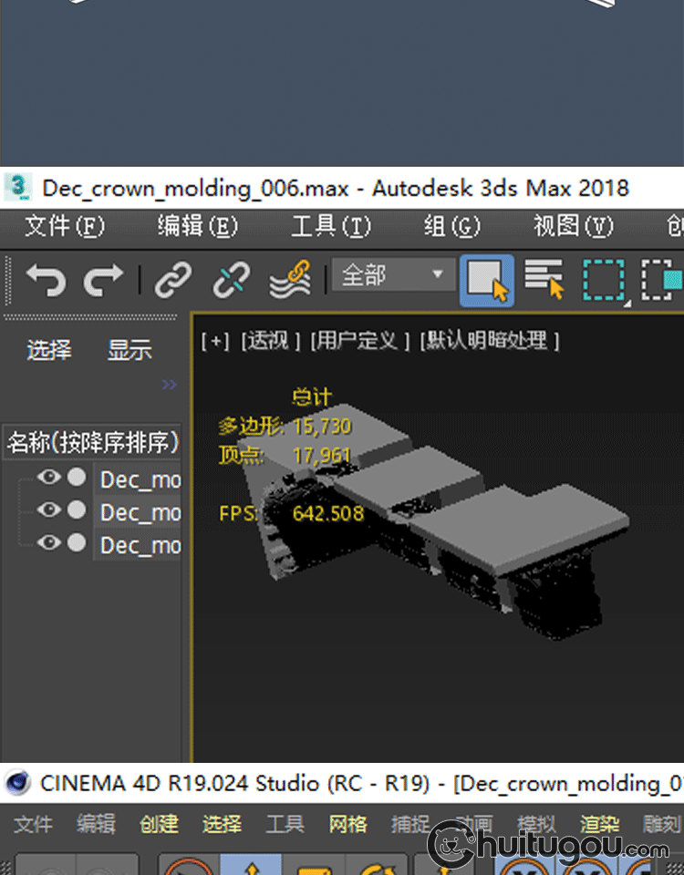Choose the Bind to Space Warp tool
The height and width of the screenshot is (875, 684).
coord(290,279)
